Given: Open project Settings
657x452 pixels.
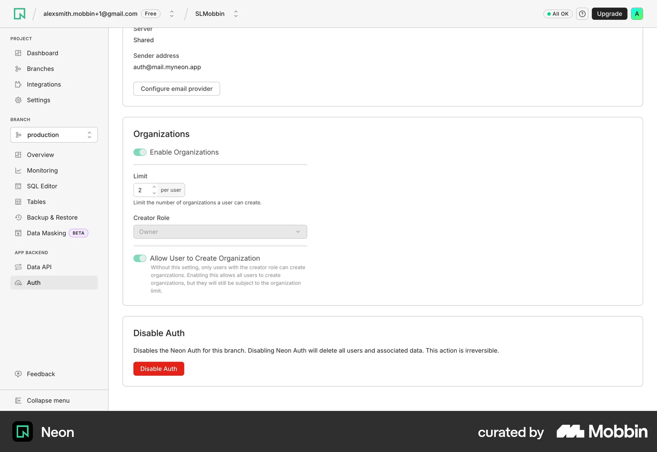Looking at the screenshot, I should 54,100.
